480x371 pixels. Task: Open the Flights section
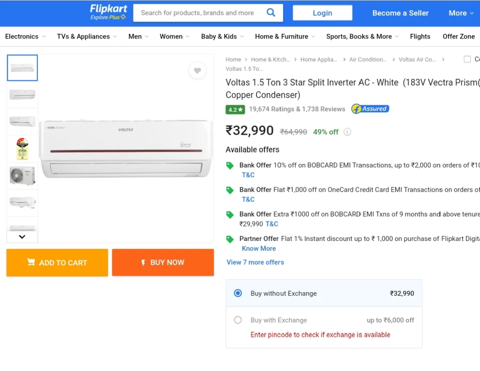[420, 37]
